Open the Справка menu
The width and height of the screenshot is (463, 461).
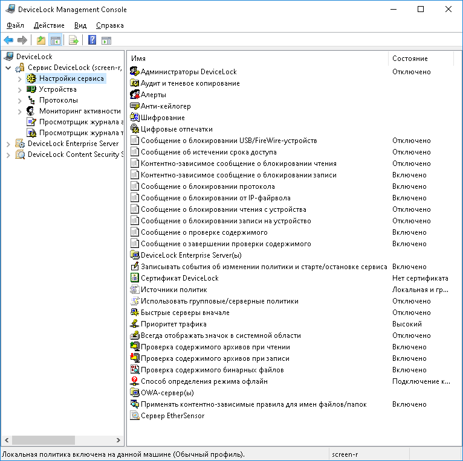coord(109,25)
